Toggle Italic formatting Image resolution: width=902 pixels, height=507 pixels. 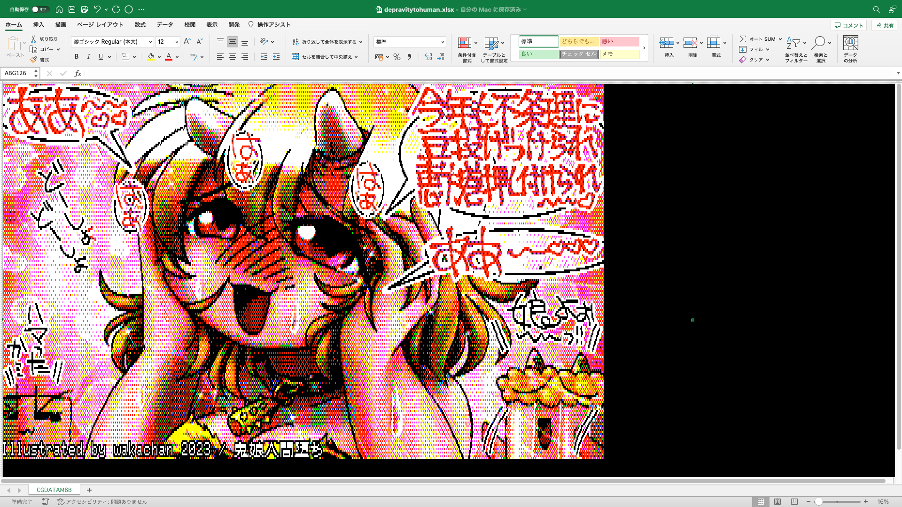coord(88,57)
